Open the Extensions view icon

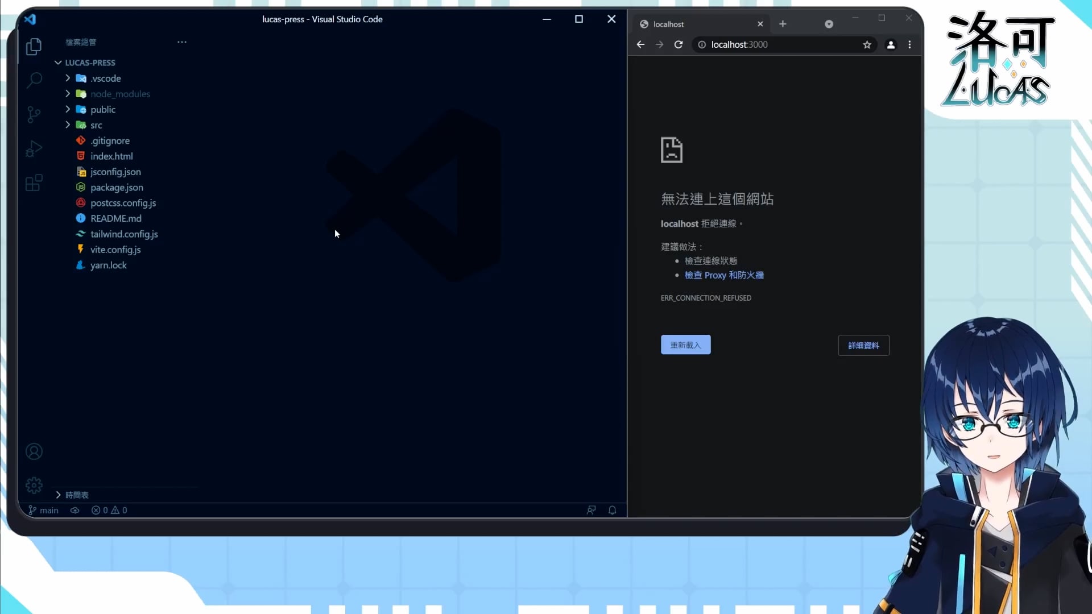(x=34, y=183)
